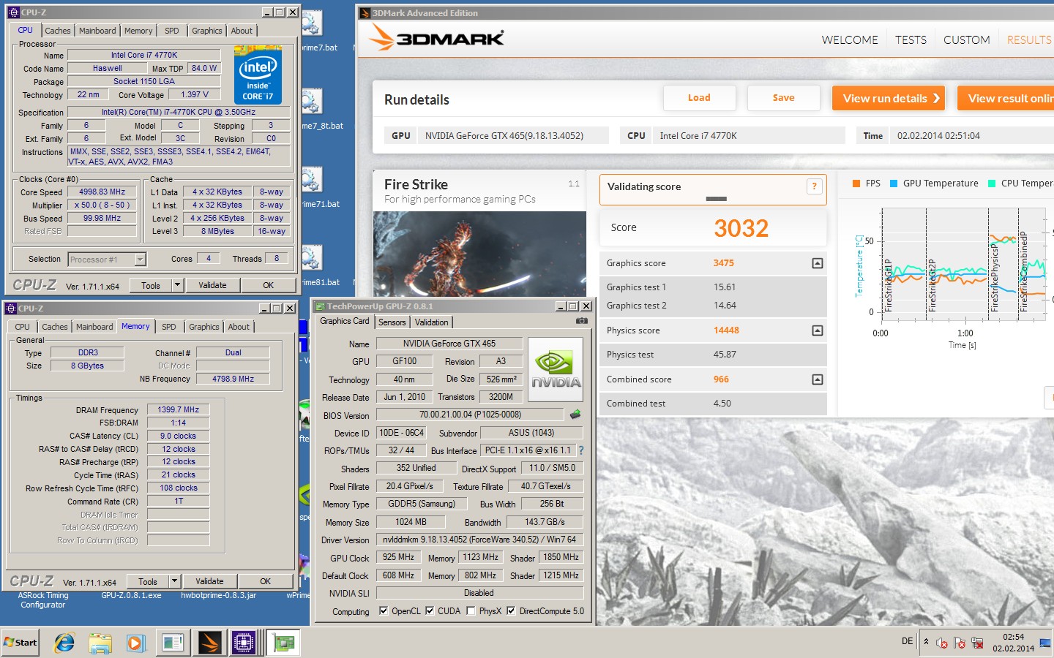The width and height of the screenshot is (1054, 658).
Task: Select the CPU-Z taskbar button
Action: pos(244,643)
